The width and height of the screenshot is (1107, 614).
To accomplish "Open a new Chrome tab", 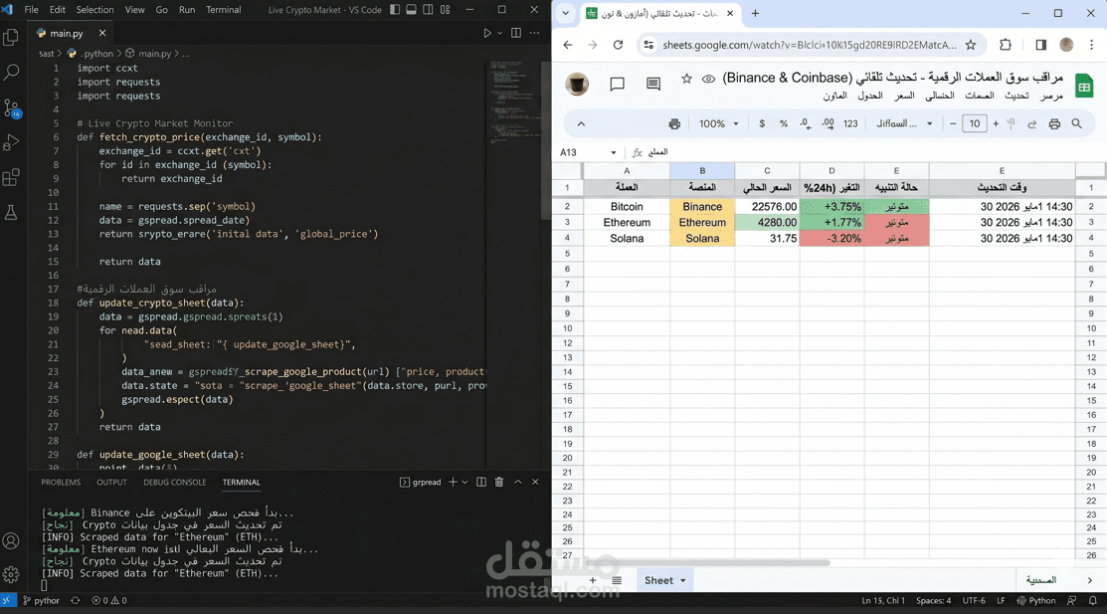I will pyautogui.click(x=755, y=13).
